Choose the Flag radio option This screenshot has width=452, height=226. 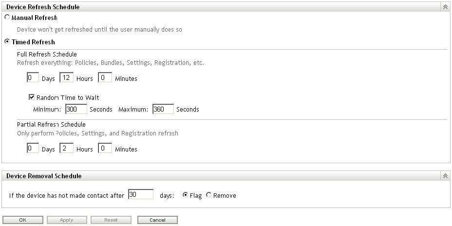tap(186, 195)
